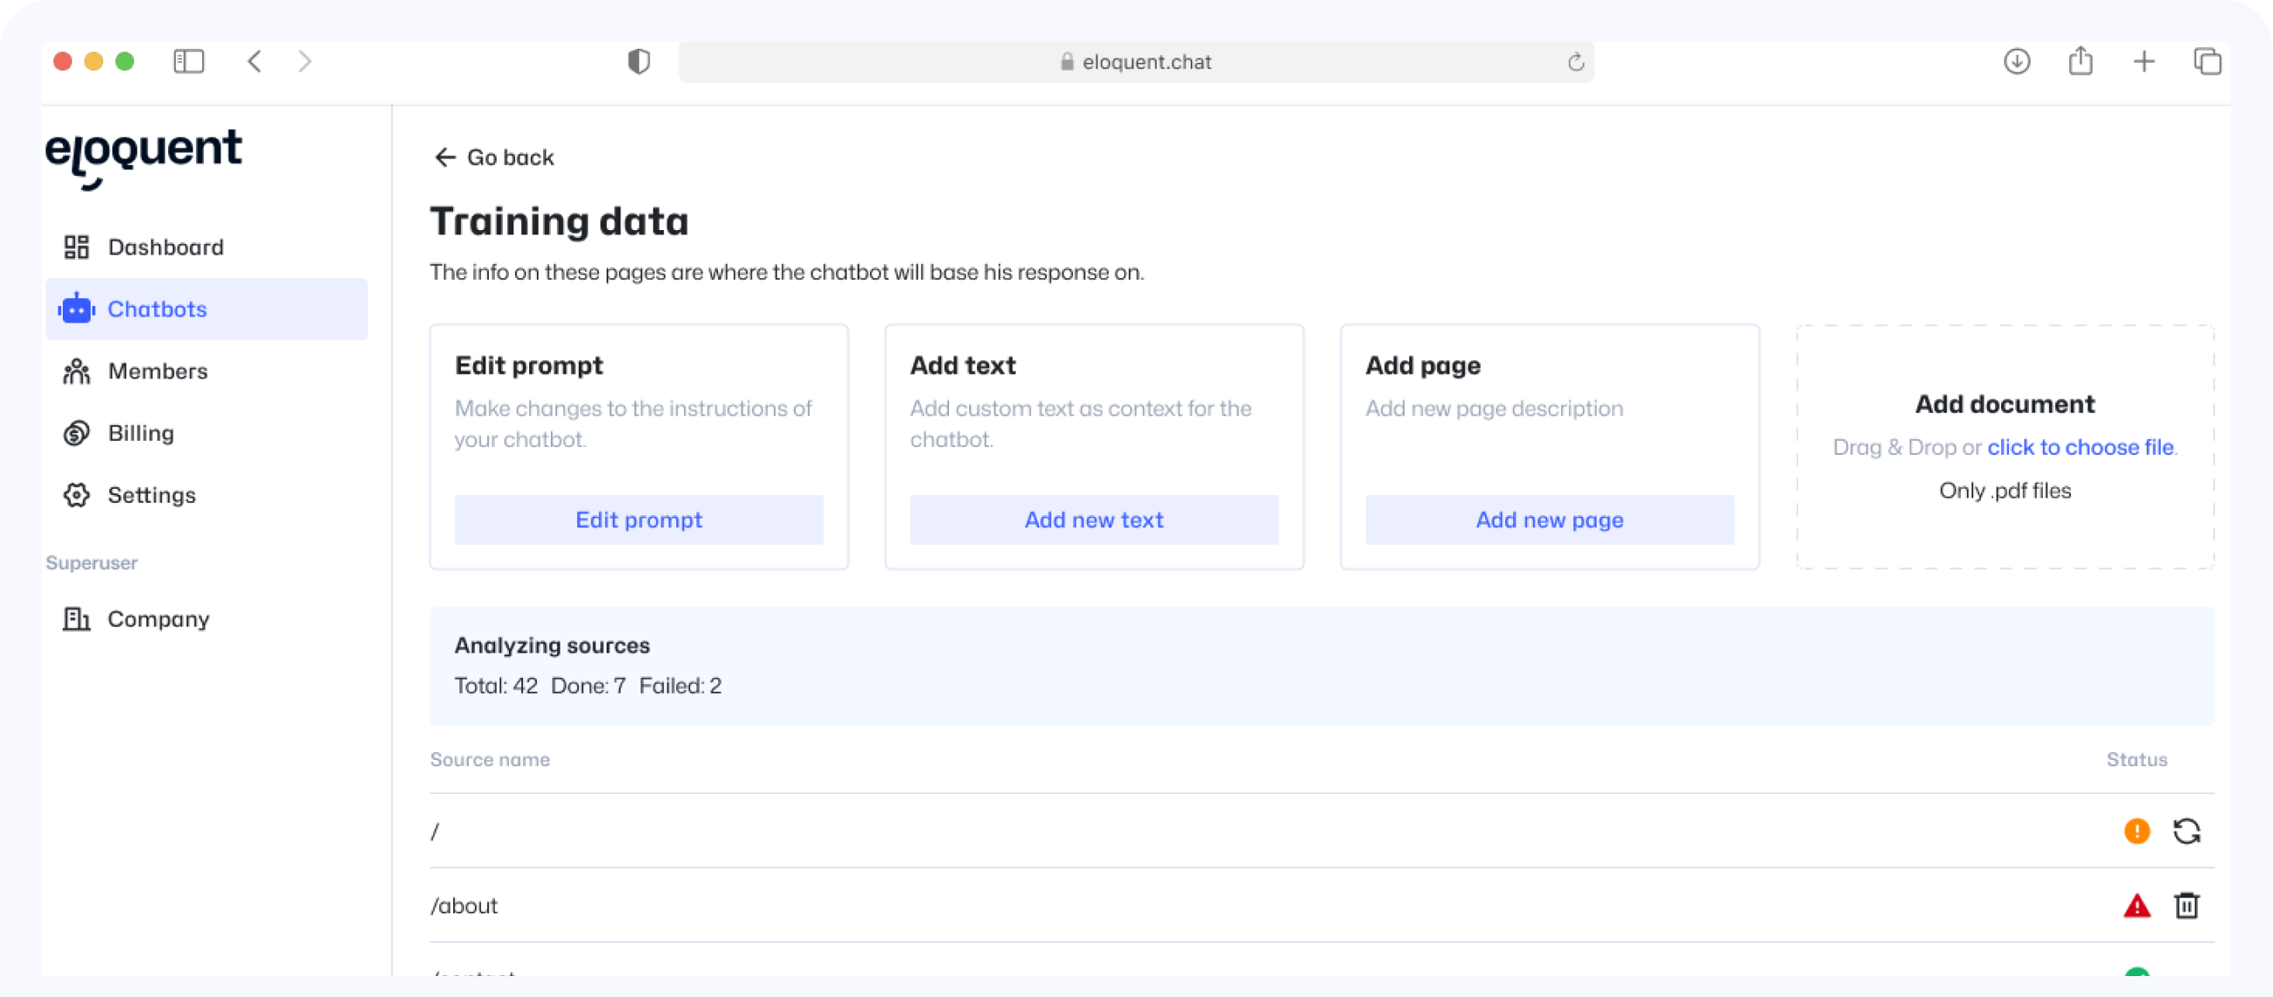Open the downloads icon in the toolbar
This screenshot has width=2273, height=997.
point(2017,62)
